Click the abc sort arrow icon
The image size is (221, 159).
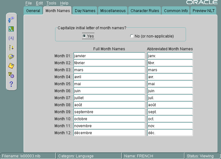pos(11,47)
